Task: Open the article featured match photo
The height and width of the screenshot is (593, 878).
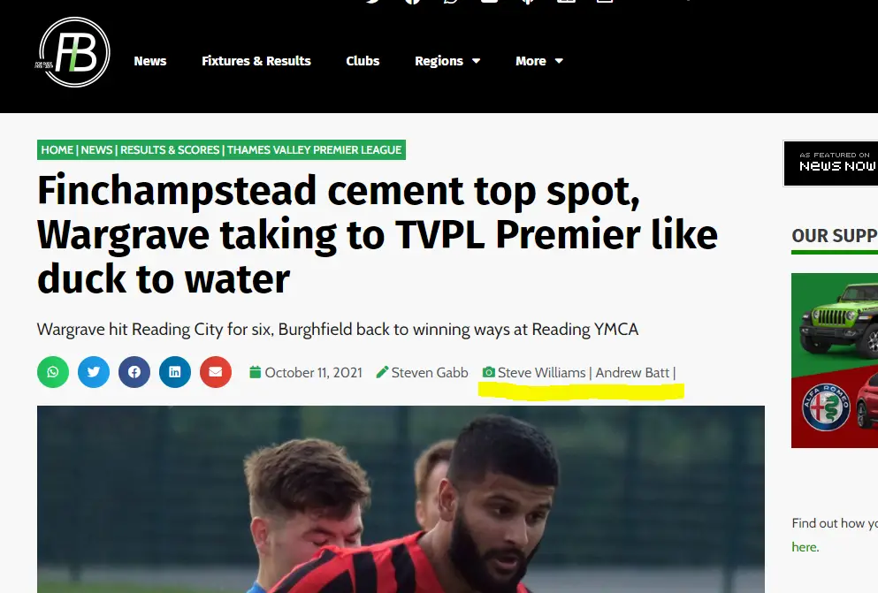Action: [401, 499]
